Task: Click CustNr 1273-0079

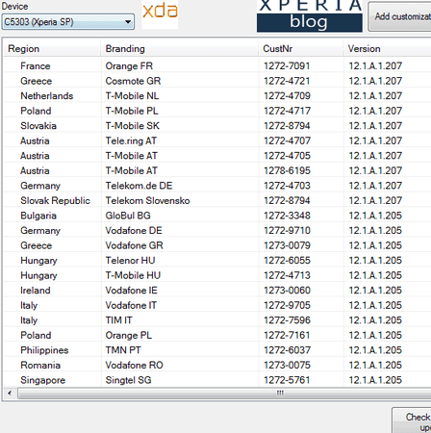Action: pos(287,245)
